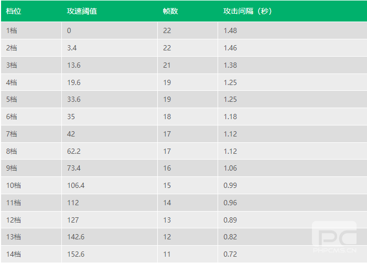Select the 7档 row label
This screenshot has height=263, width=367.
point(12,134)
